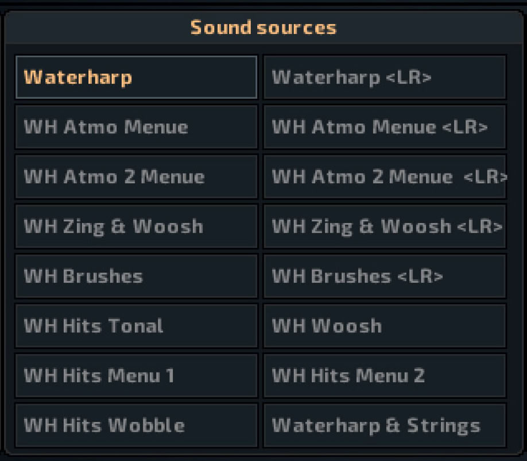
Task: Choose the Waterharp <LR> sound source
Action: (385, 78)
